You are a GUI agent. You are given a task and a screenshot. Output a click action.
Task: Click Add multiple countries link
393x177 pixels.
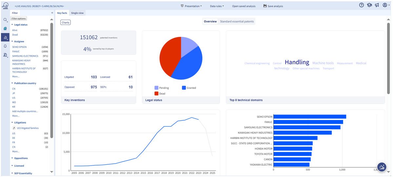pos(25,111)
